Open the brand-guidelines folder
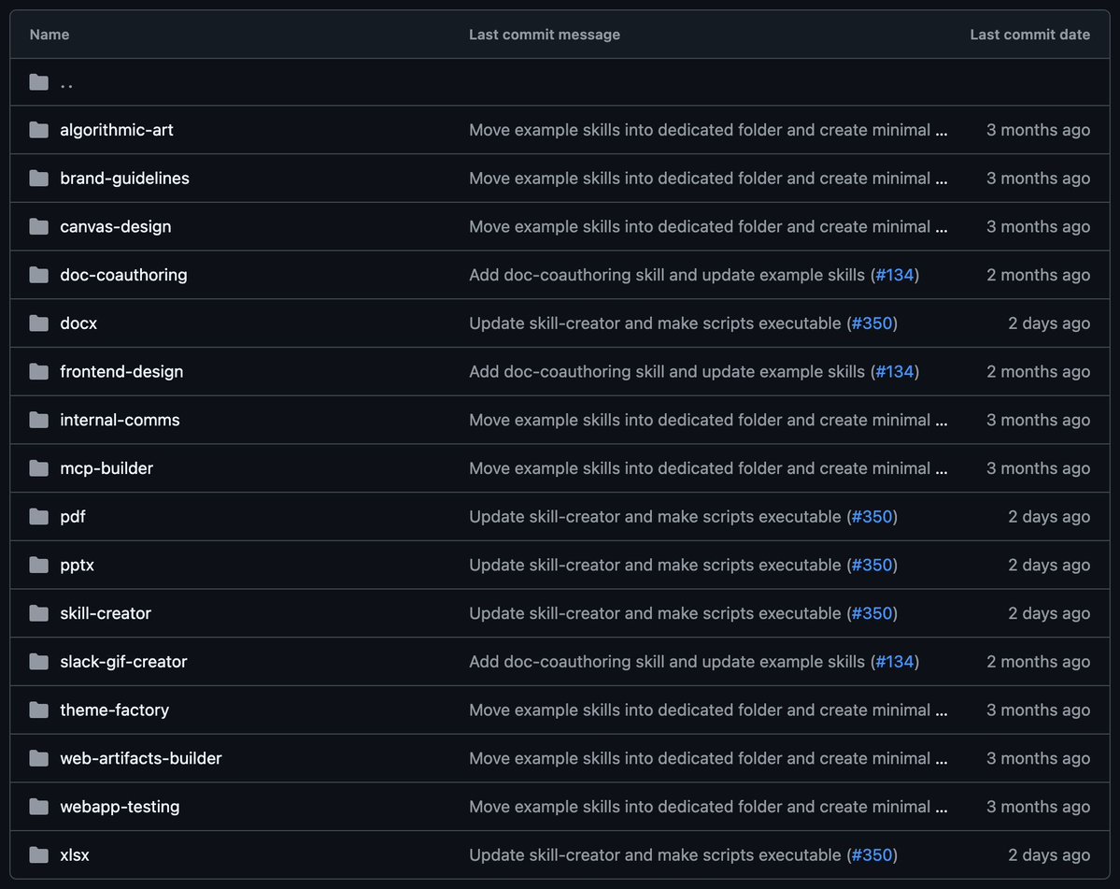The height and width of the screenshot is (889, 1120). tap(124, 178)
